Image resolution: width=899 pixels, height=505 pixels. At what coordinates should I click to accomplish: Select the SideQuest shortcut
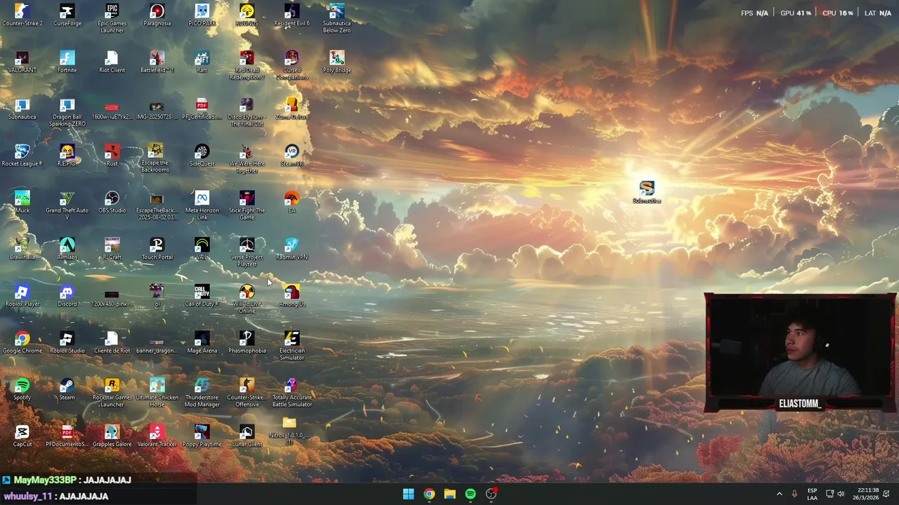202,156
